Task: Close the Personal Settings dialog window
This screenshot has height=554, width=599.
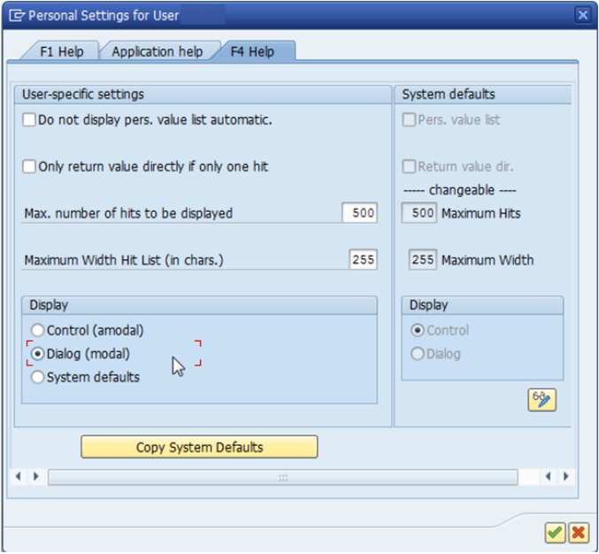Action: [x=582, y=15]
